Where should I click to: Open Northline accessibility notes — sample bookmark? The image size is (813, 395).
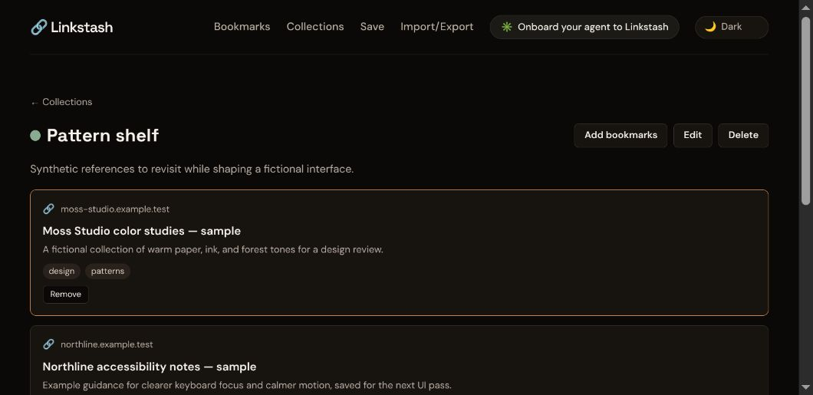click(x=150, y=367)
